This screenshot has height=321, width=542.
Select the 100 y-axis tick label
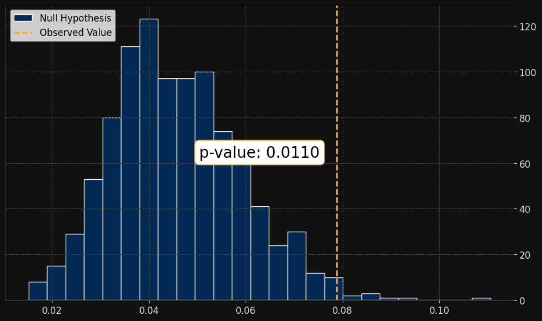tap(525, 72)
